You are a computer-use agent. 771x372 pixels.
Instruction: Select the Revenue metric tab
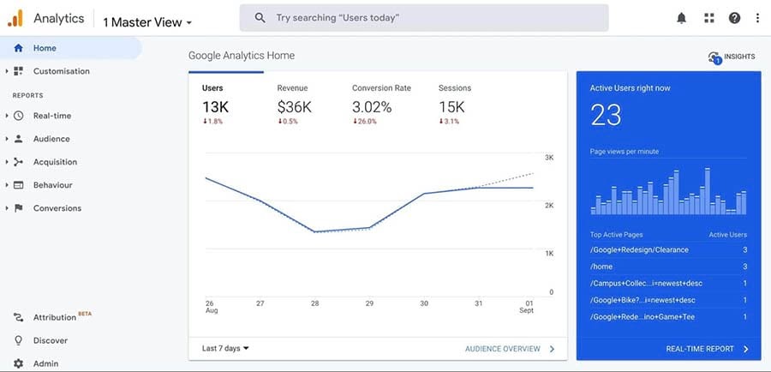point(294,101)
